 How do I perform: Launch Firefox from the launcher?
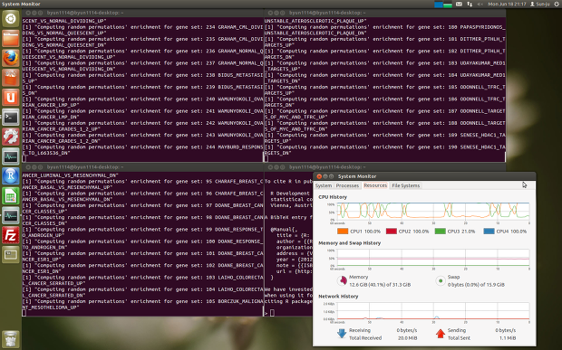pos(10,58)
